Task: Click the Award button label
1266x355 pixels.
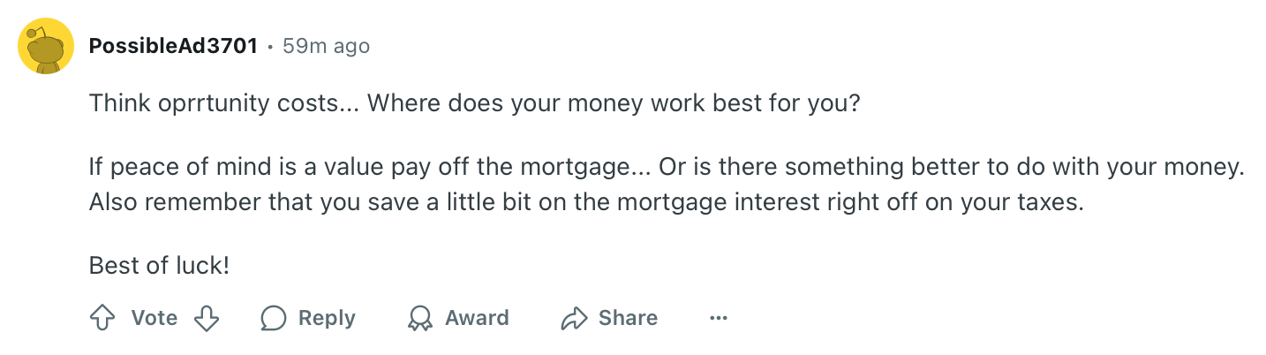Action: coord(477,318)
